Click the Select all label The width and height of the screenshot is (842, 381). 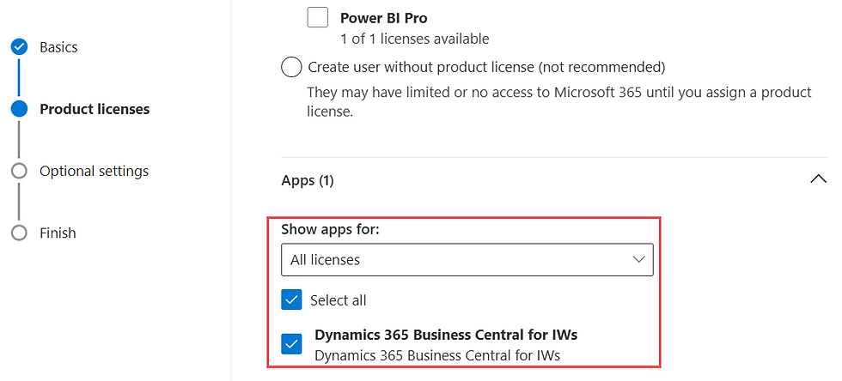tap(339, 300)
